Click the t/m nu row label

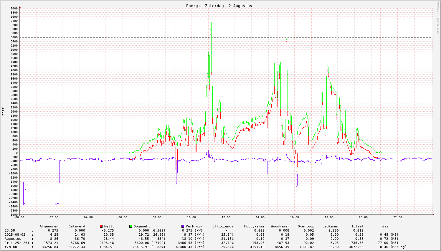(11, 247)
